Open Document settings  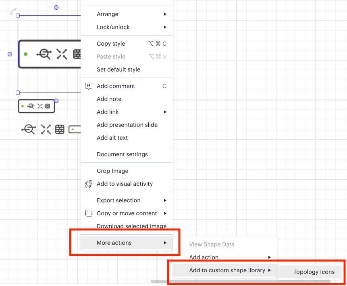(127, 154)
